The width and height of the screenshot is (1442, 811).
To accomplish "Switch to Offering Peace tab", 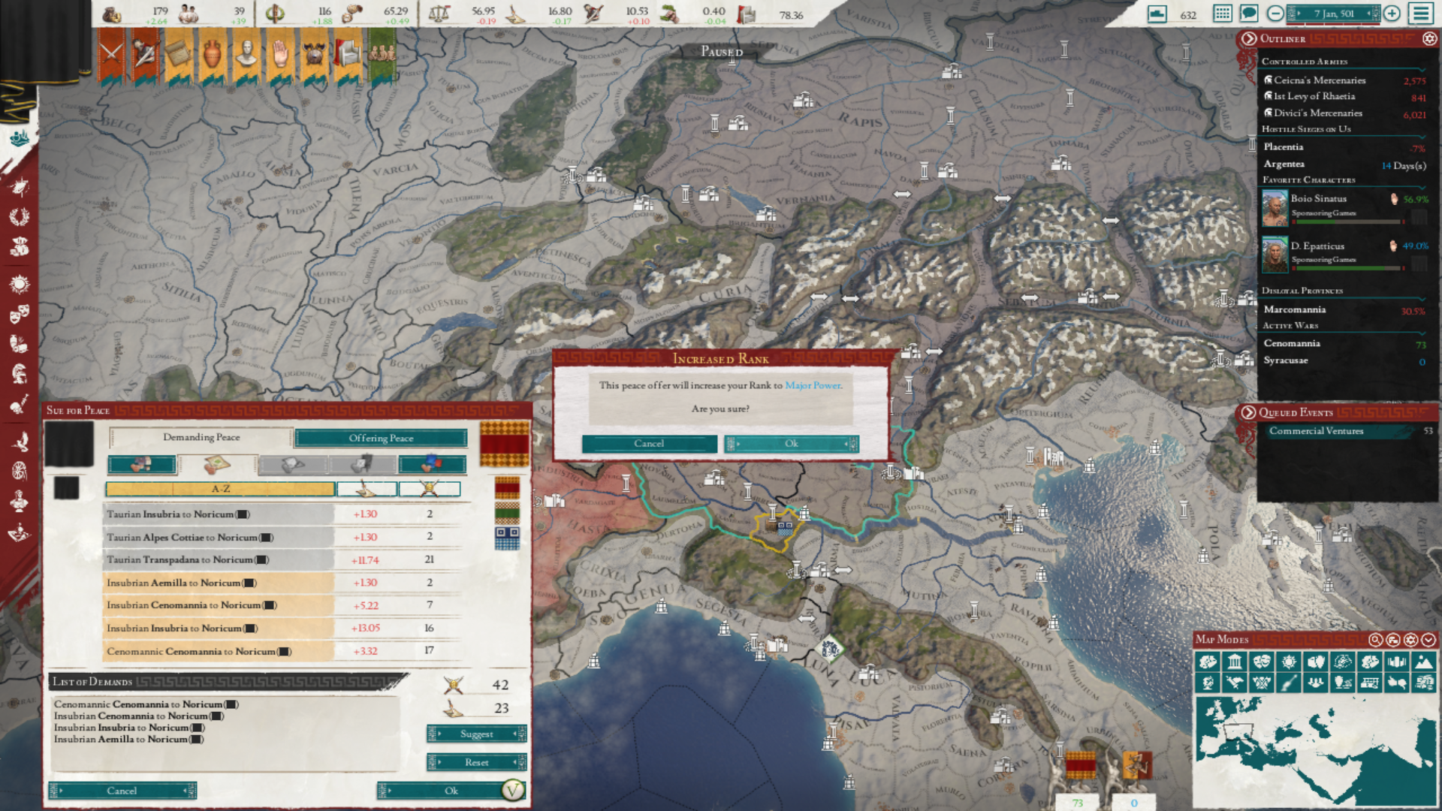I will click(381, 438).
